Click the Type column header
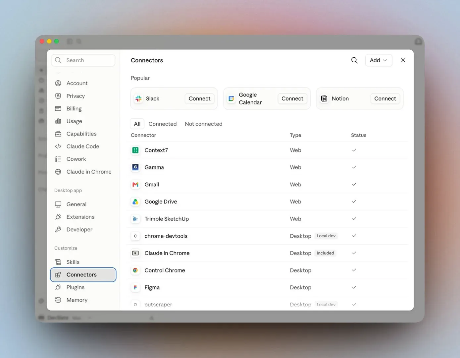The image size is (460, 358). [295, 135]
